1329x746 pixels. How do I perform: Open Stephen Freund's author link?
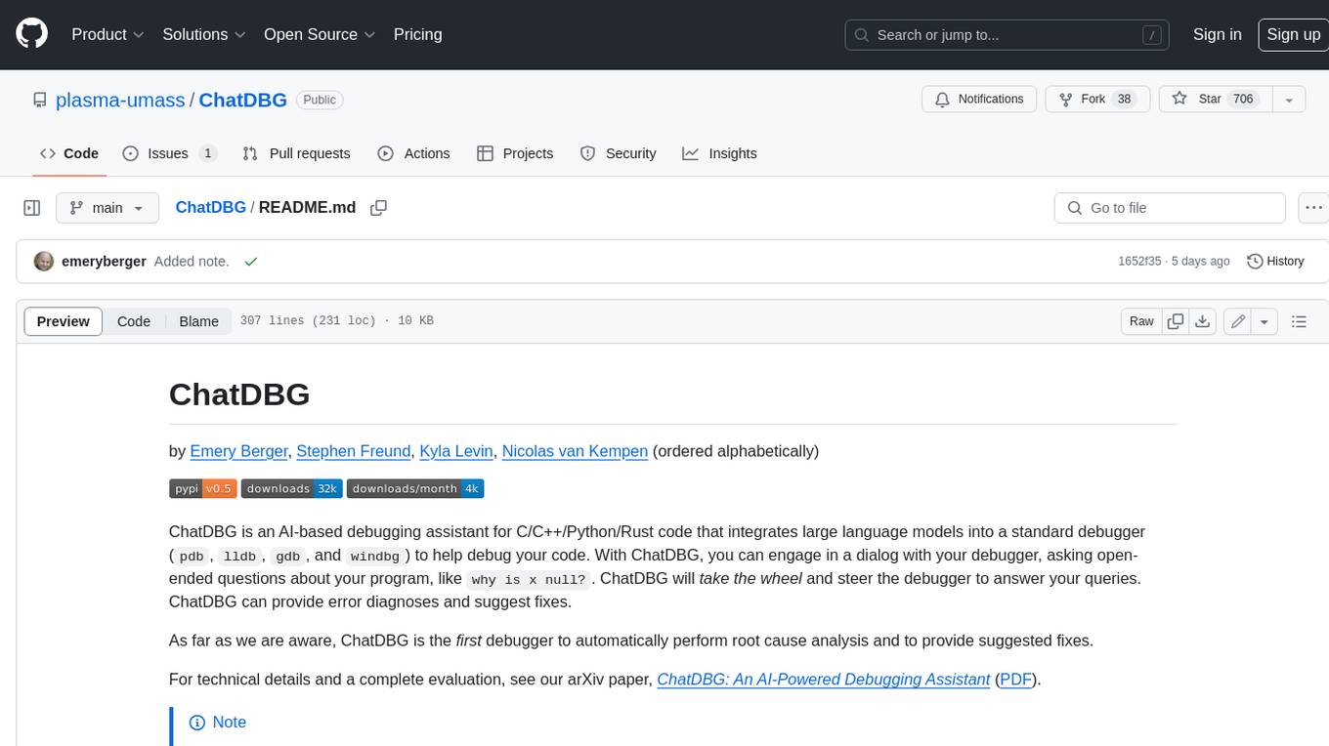point(354,451)
